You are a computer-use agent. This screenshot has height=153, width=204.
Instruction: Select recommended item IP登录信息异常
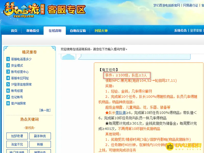click(21, 84)
